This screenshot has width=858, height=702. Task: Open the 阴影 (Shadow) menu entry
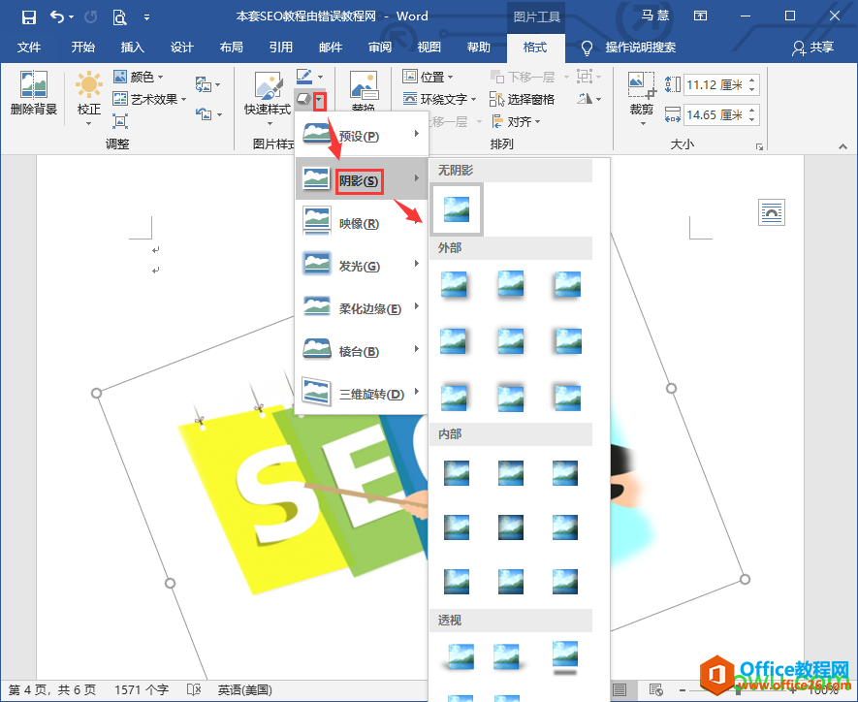tap(359, 178)
